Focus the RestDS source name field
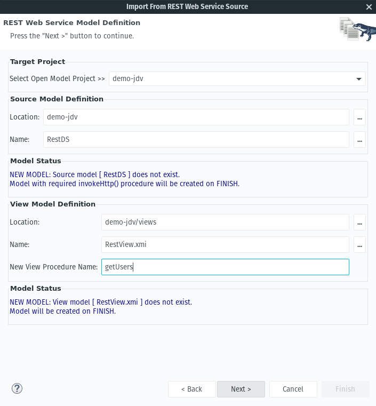376x406 pixels. tap(196, 140)
